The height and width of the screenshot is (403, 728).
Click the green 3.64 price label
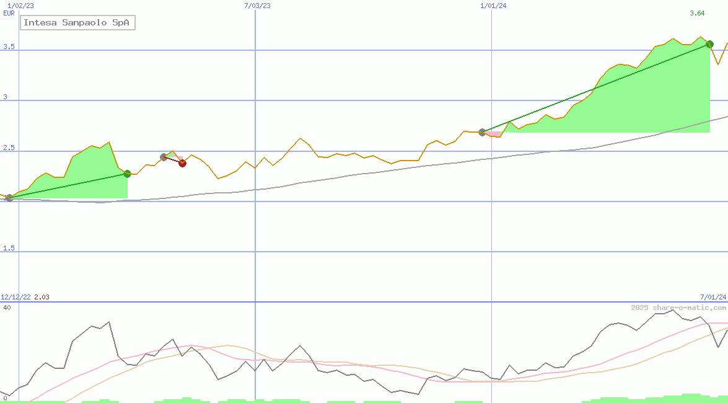click(x=696, y=14)
